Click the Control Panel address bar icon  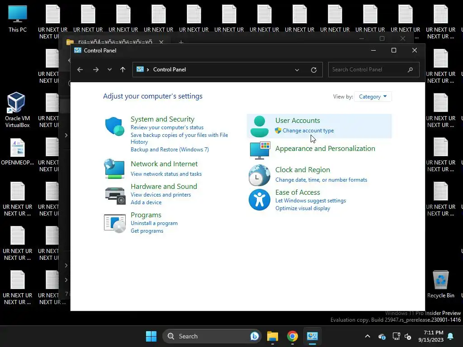click(x=140, y=69)
